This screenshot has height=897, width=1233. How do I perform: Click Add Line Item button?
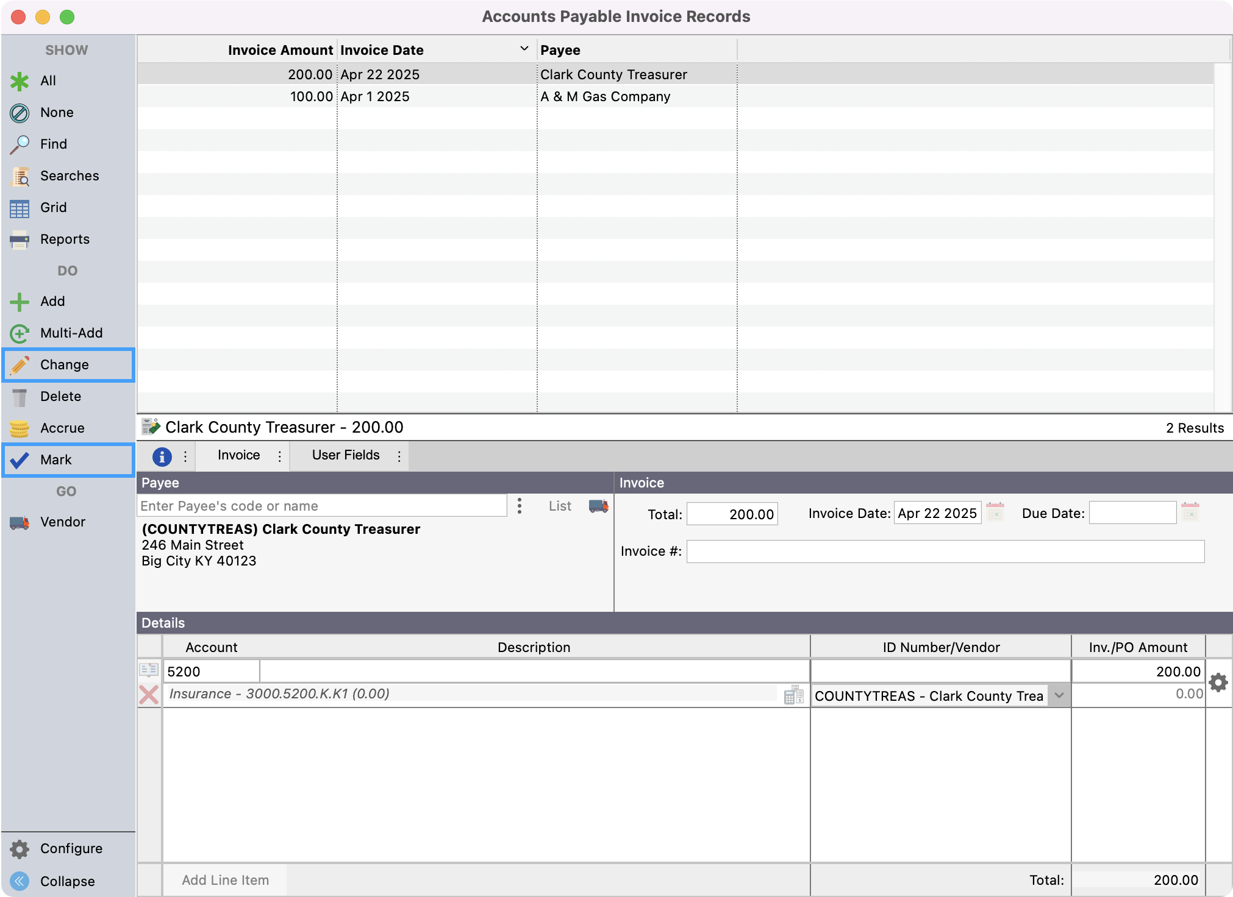[x=225, y=880]
